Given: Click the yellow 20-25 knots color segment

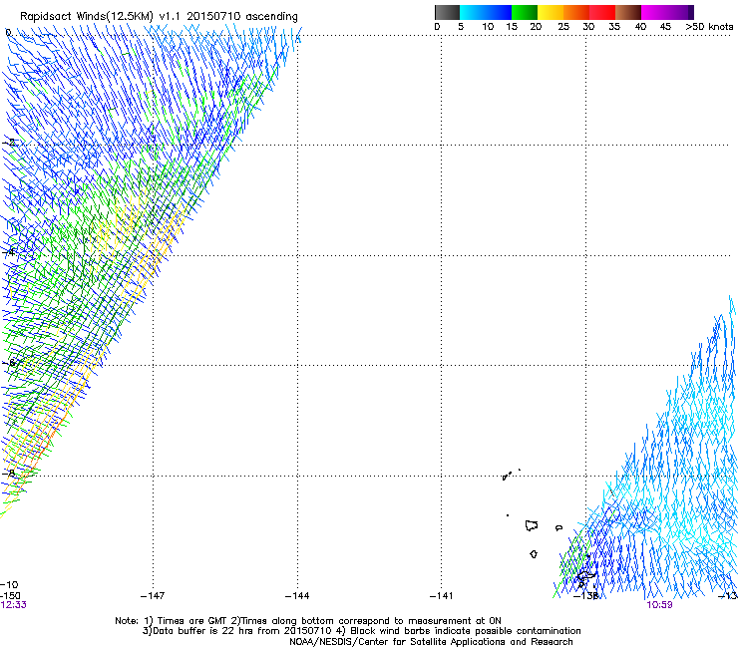Looking at the screenshot, I should coord(551,12).
